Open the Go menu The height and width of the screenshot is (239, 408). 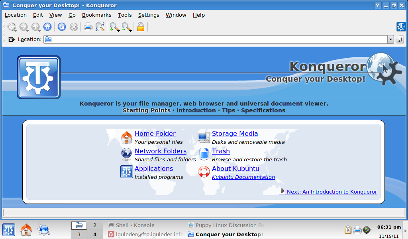tap(72, 15)
